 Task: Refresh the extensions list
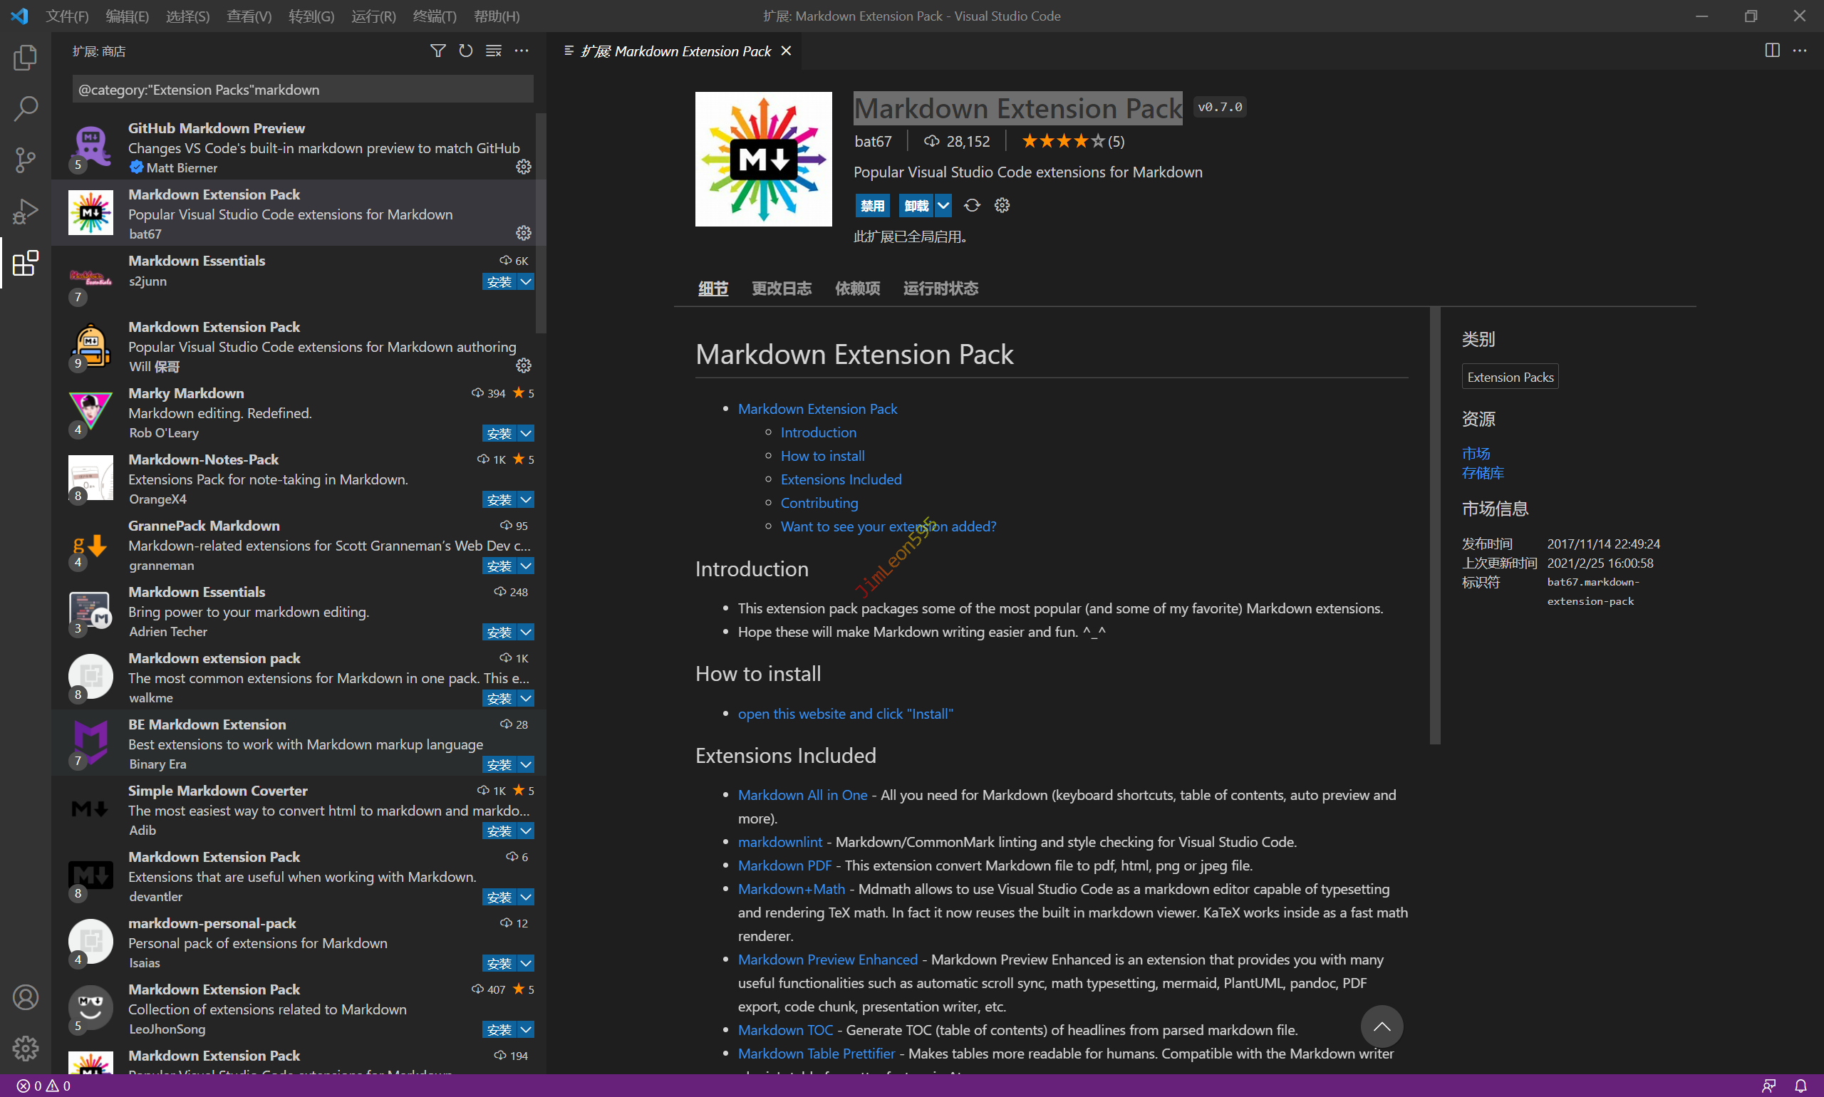click(466, 51)
